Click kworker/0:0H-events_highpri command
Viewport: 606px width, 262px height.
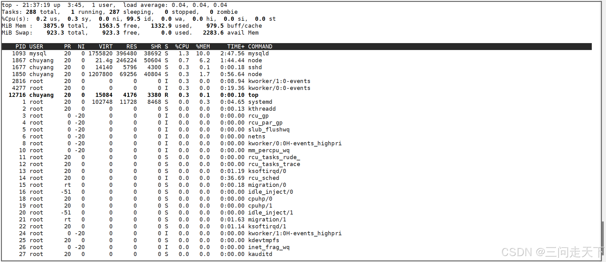[295, 143]
